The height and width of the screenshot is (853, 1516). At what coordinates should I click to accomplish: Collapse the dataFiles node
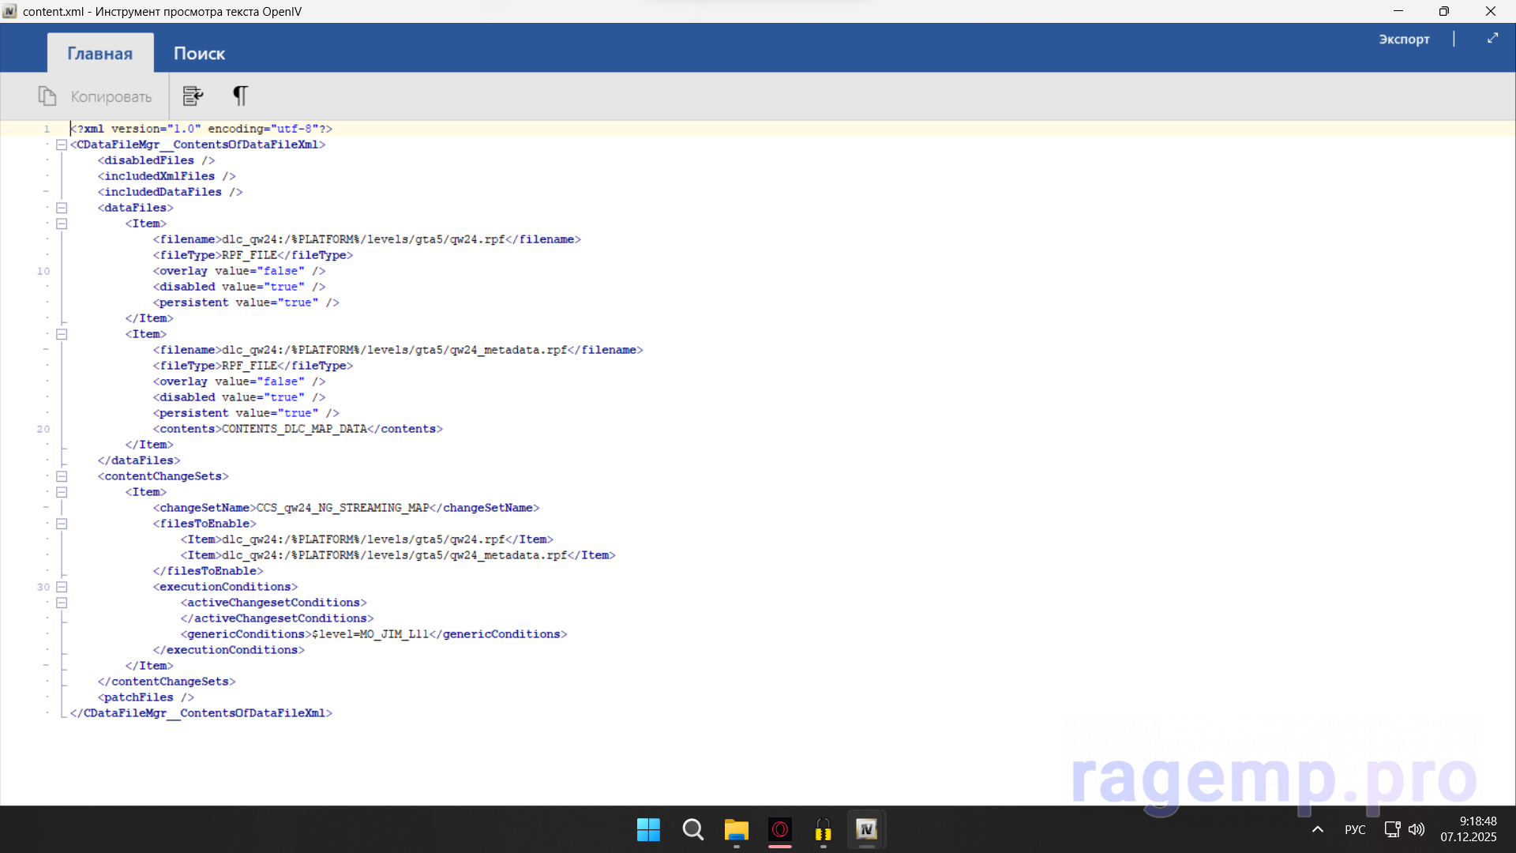click(62, 208)
